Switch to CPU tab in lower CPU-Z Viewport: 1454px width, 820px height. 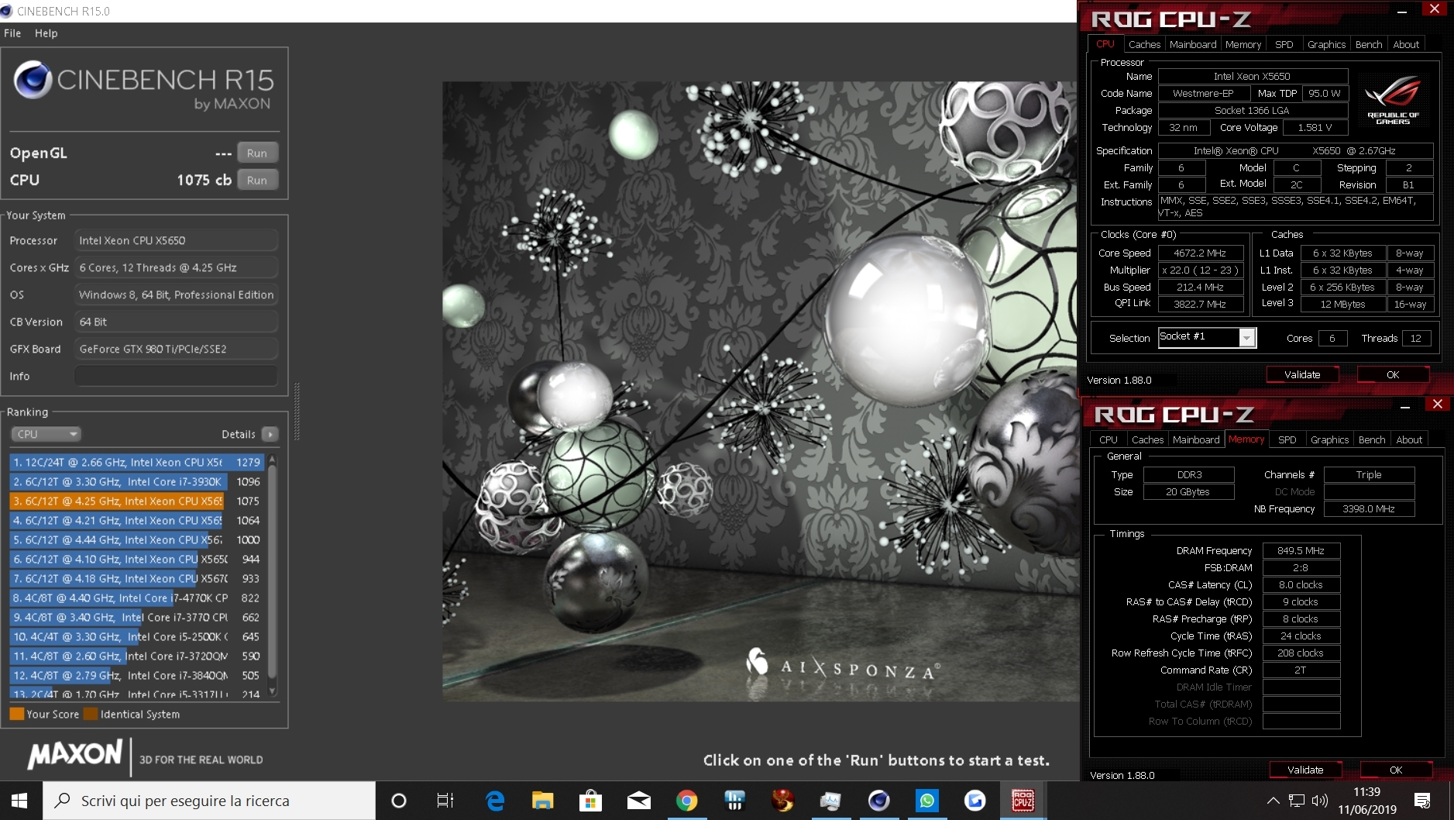(x=1109, y=439)
